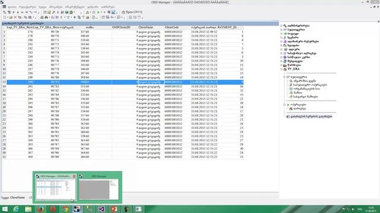Click the highlighted row number 13

coord(4,82)
